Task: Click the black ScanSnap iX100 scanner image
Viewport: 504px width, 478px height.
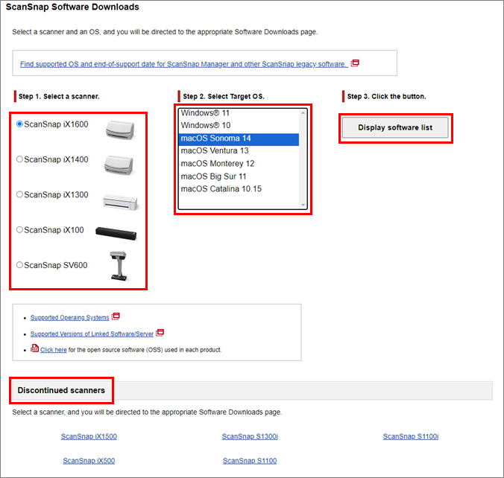Action: [116, 233]
